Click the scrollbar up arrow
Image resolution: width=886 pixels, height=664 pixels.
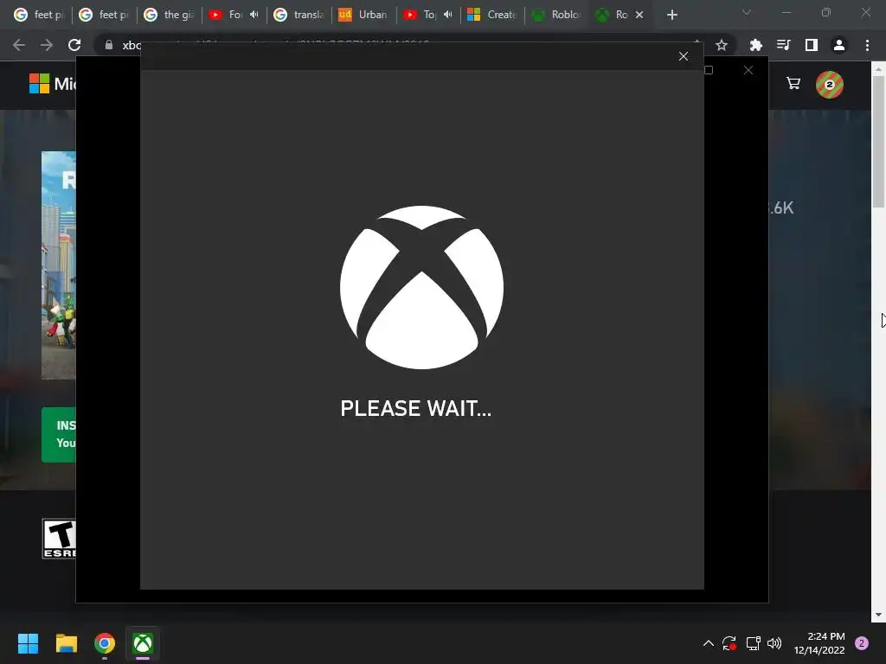point(878,69)
